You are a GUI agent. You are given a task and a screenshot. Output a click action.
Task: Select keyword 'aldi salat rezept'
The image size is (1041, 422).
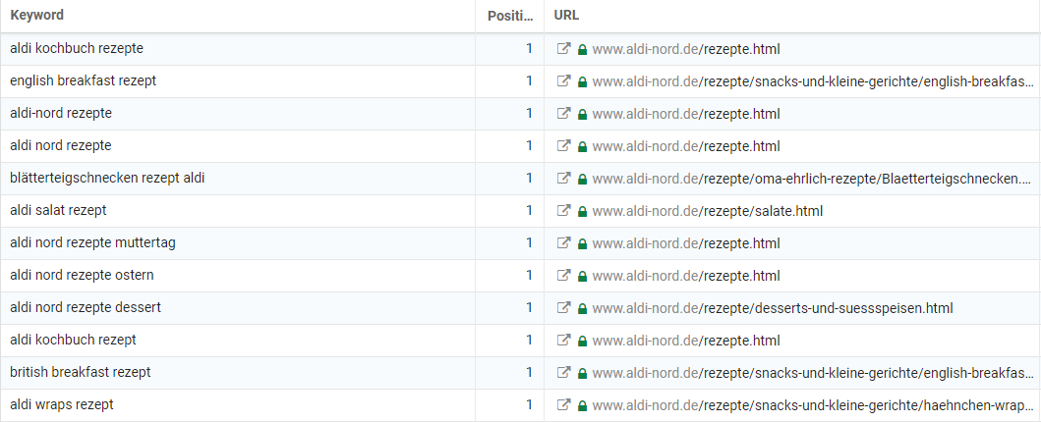pos(58,211)
